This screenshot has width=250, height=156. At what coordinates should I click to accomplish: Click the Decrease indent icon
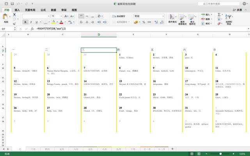pyautogui.click(x=99, y=22)
